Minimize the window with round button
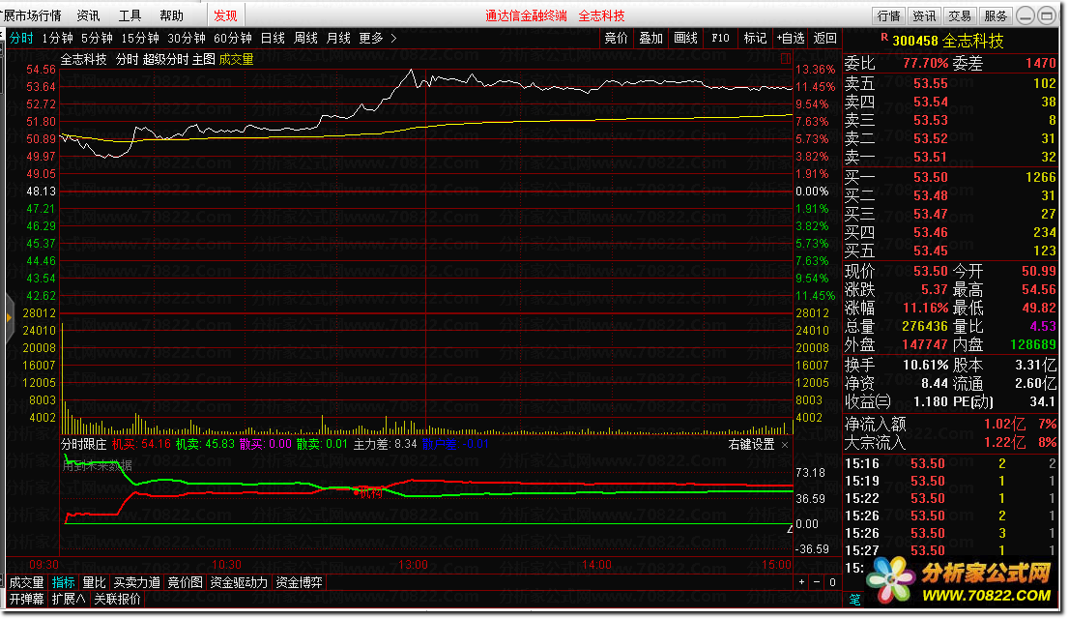 coord(1025,15)
